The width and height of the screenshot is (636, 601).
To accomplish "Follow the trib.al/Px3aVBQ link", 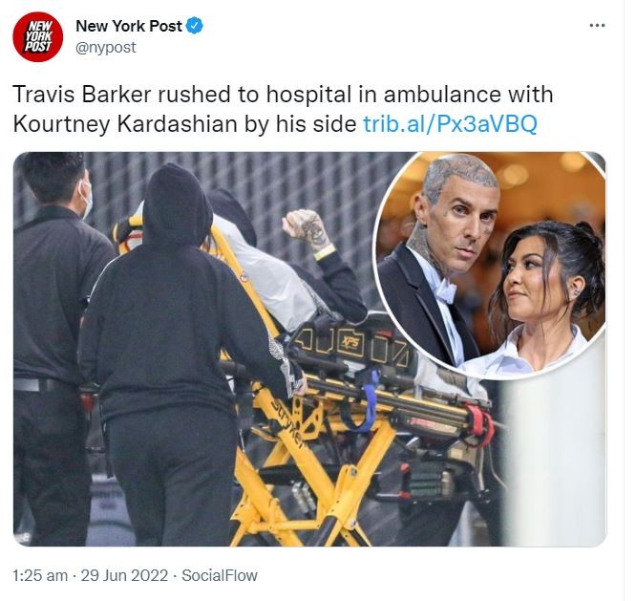I will coord(450,124).
